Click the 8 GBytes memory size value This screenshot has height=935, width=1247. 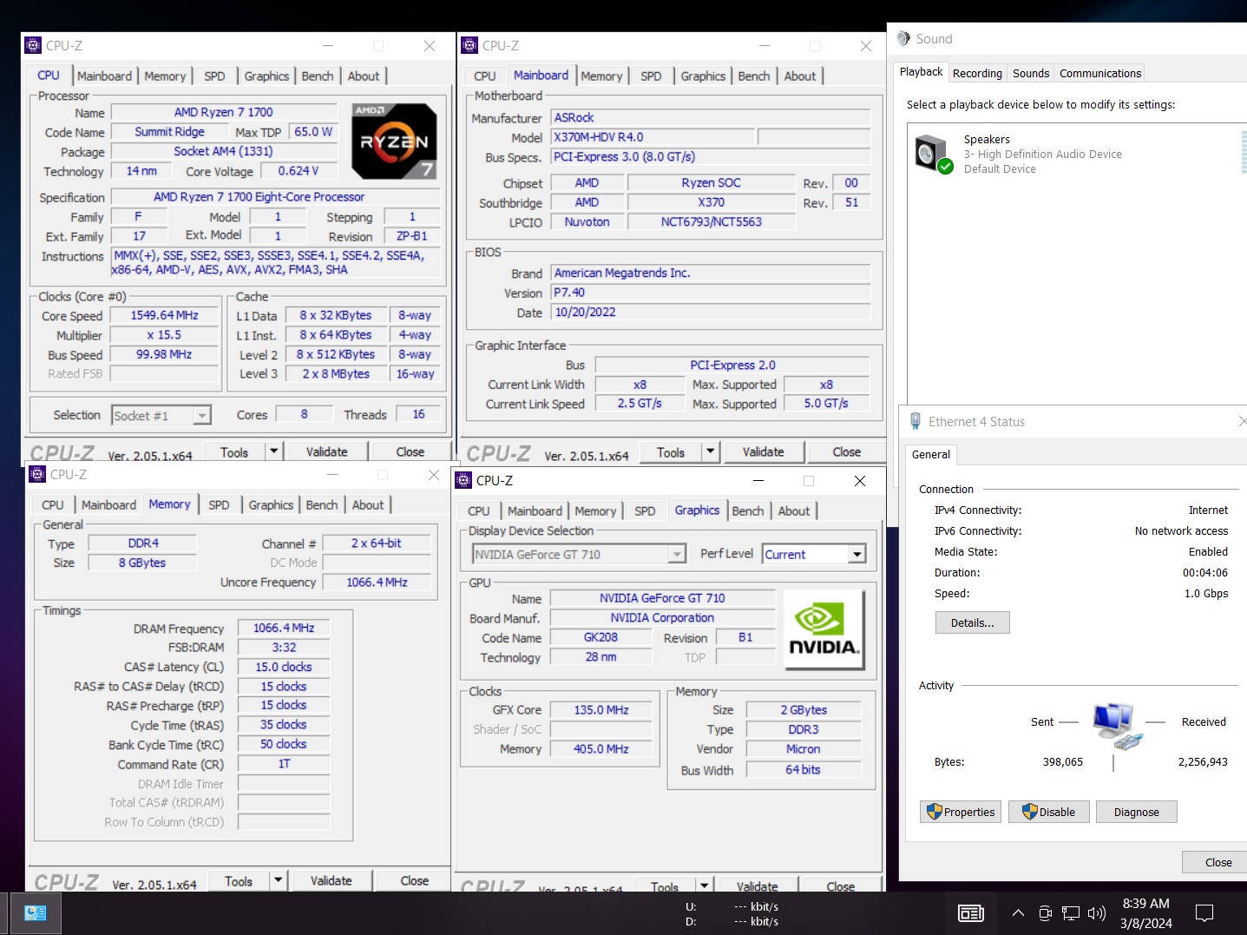pyautogui.click(x=142, y=563)
